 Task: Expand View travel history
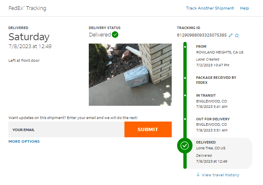point(220,175)
